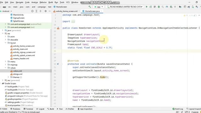Close the HomeScreen.java tab

pos(101,11)
